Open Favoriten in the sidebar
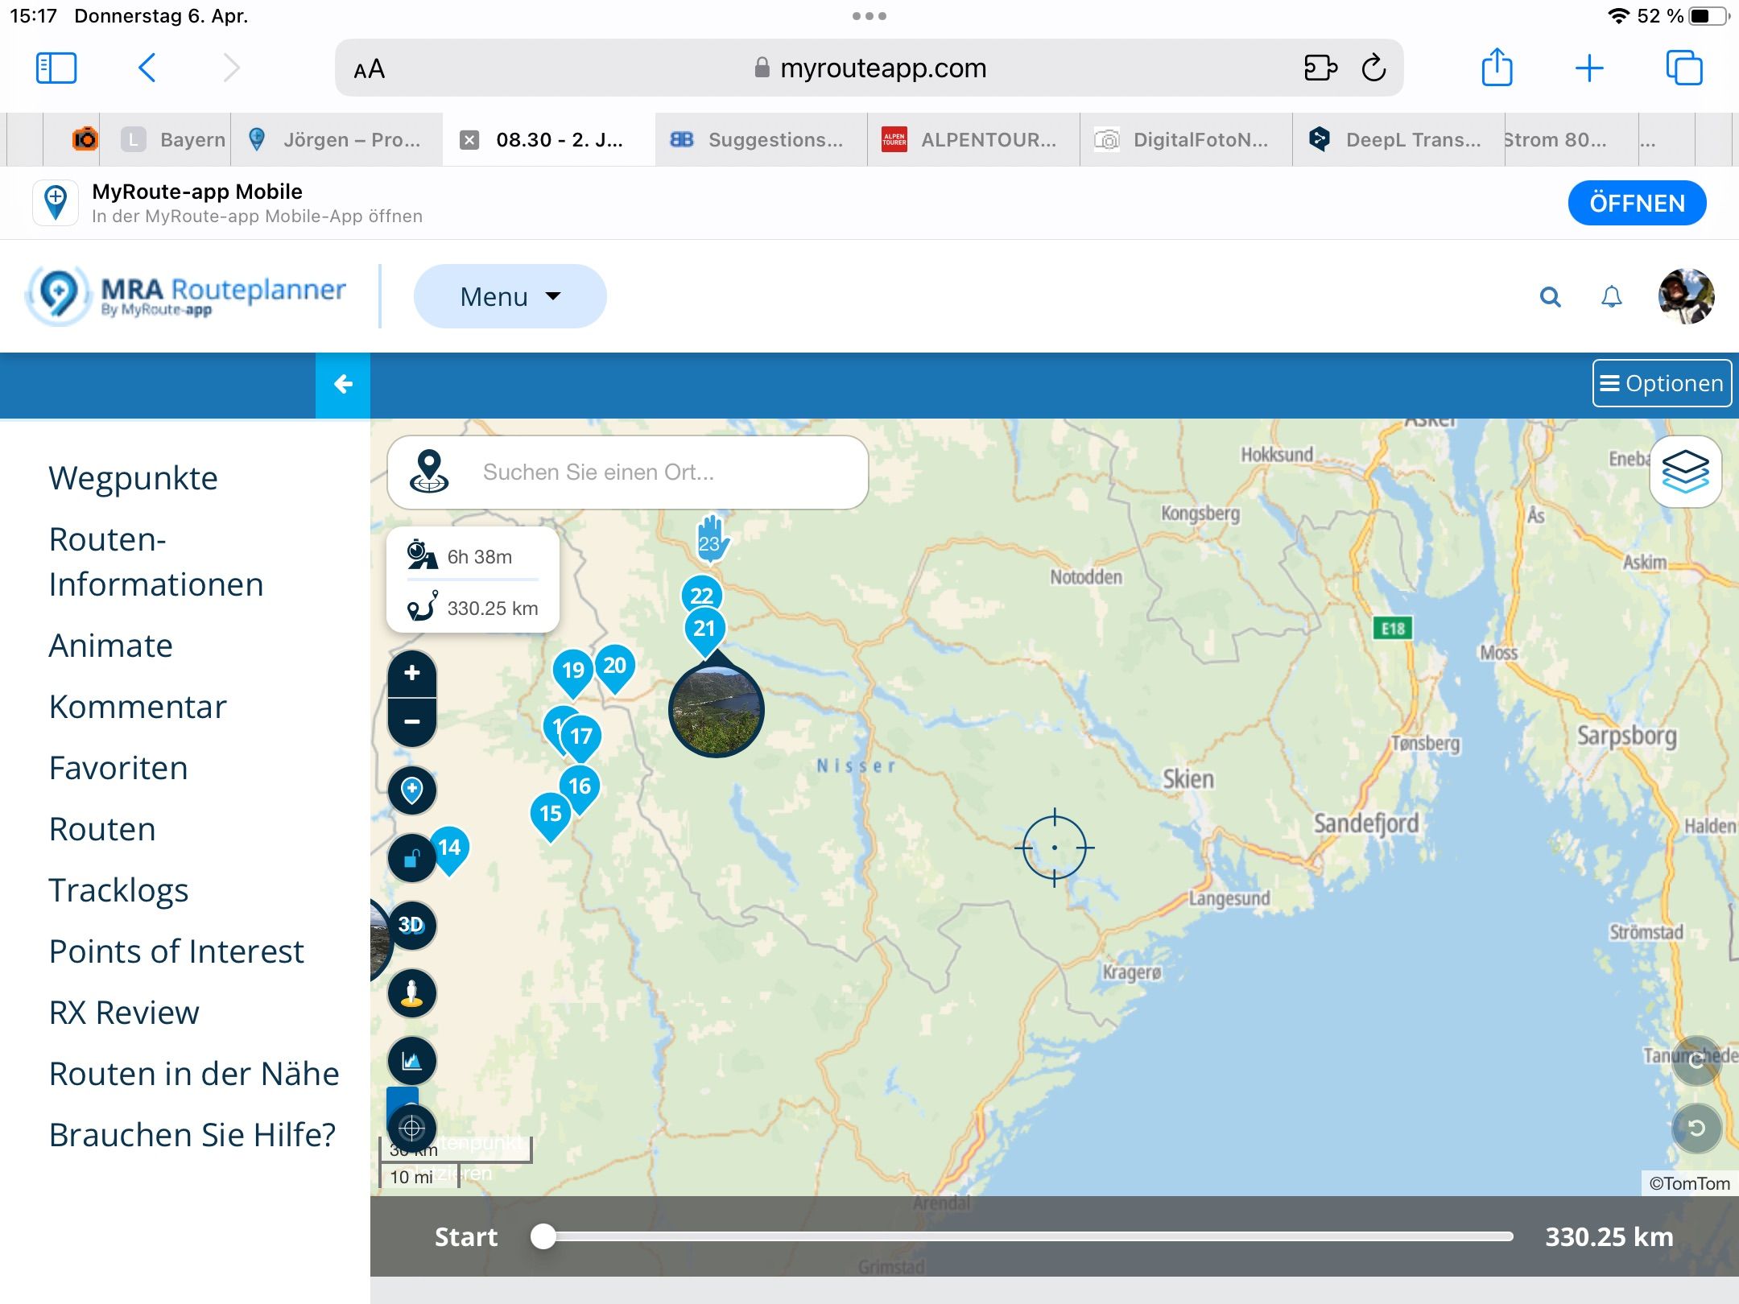The image size is (1739, 1304). click(x=118, y=768)
